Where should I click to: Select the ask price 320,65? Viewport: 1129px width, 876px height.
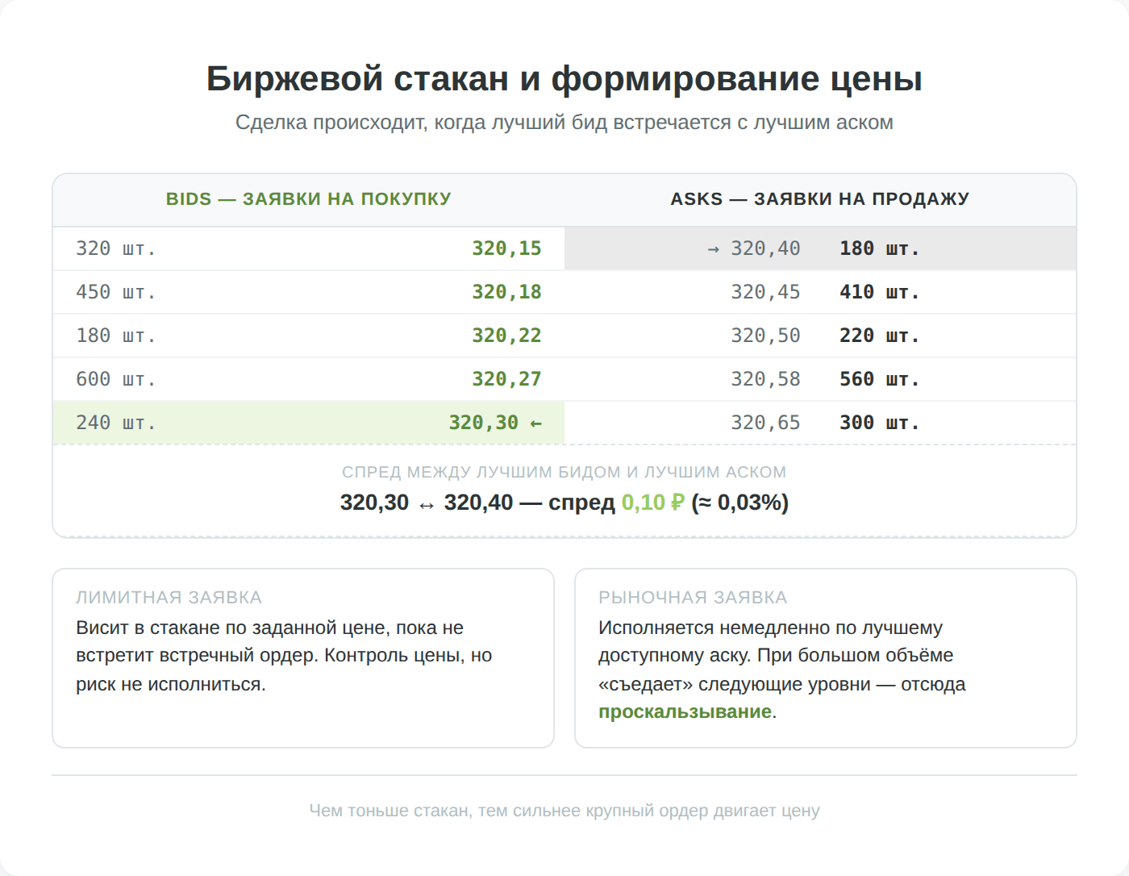click(x=765, y=423)
